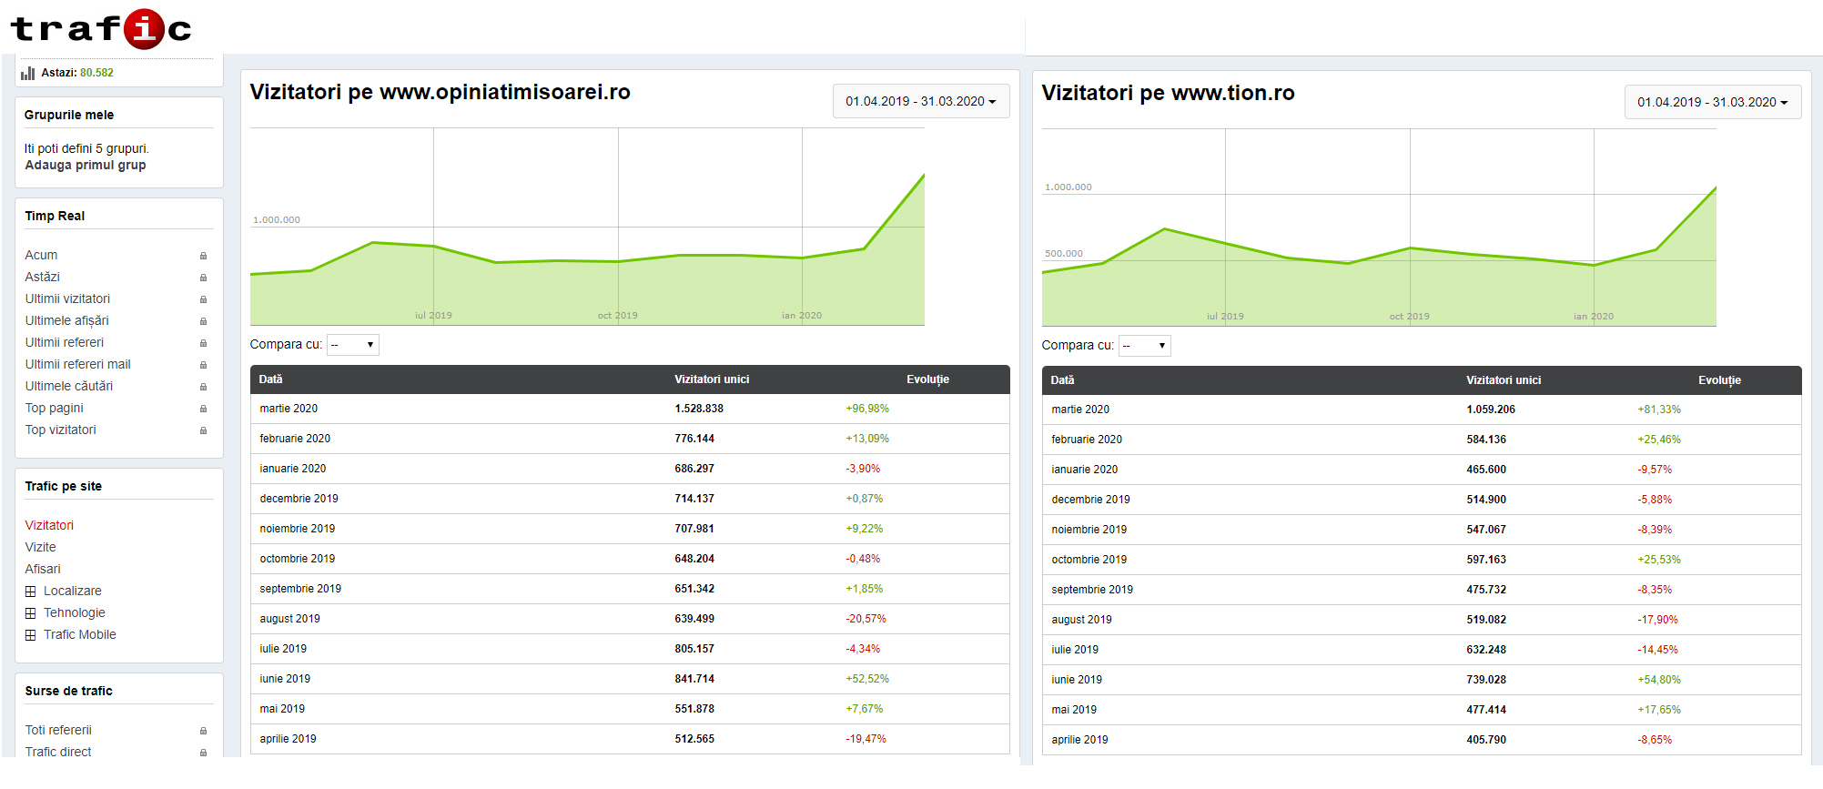
Task: Click septembrie 2019 row in opiniatimisoarei.ro table
Action: [x=630, y=589]
